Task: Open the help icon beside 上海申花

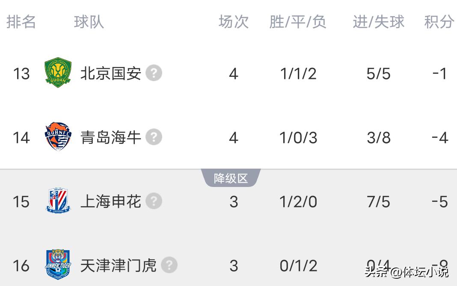Action: [x=154, y=201]
